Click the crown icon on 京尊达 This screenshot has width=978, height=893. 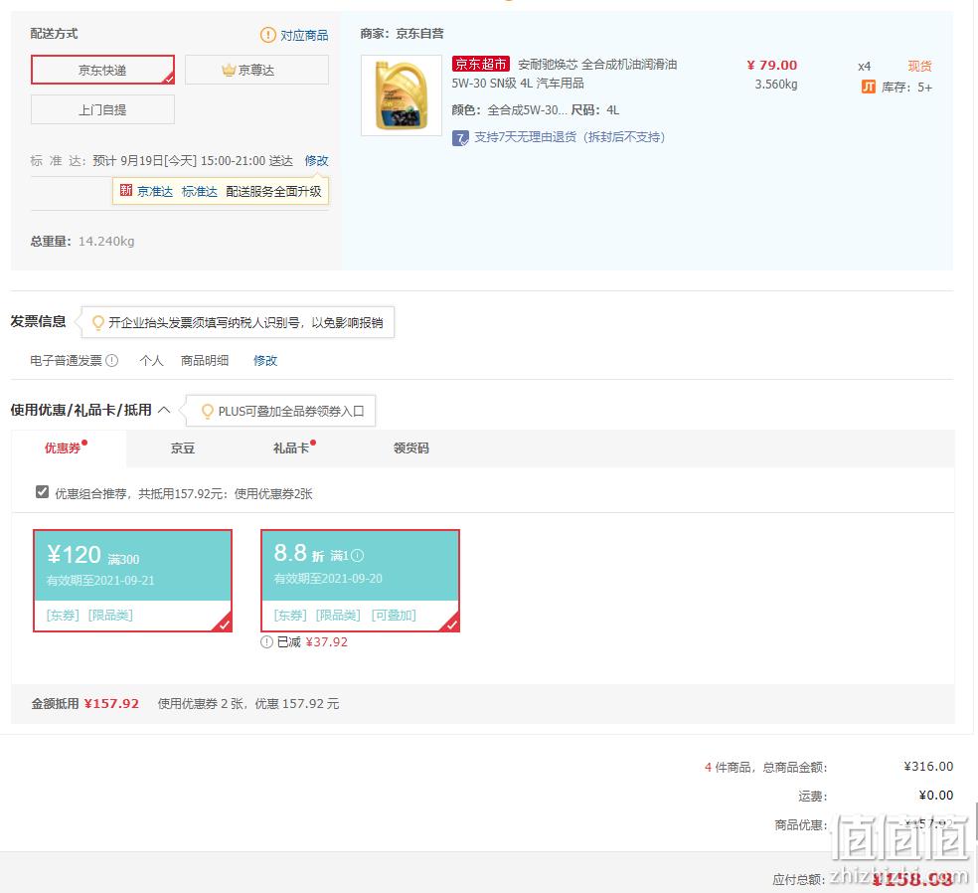pyautogui.click(x=229, y=70)
